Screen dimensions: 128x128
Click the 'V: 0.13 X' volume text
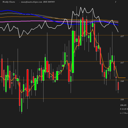[x=124, y=109]
